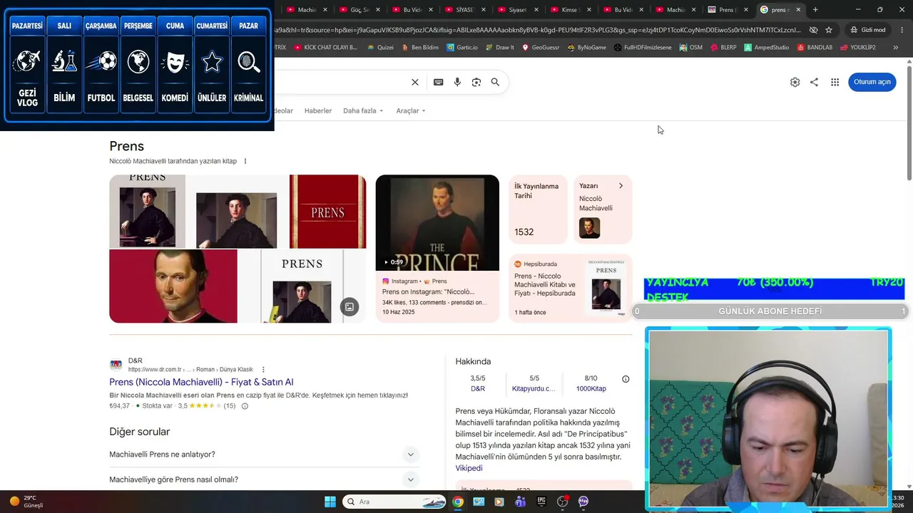Start voice search with the microphone icon
Screen dimensions: 913x513
(457, 82)
